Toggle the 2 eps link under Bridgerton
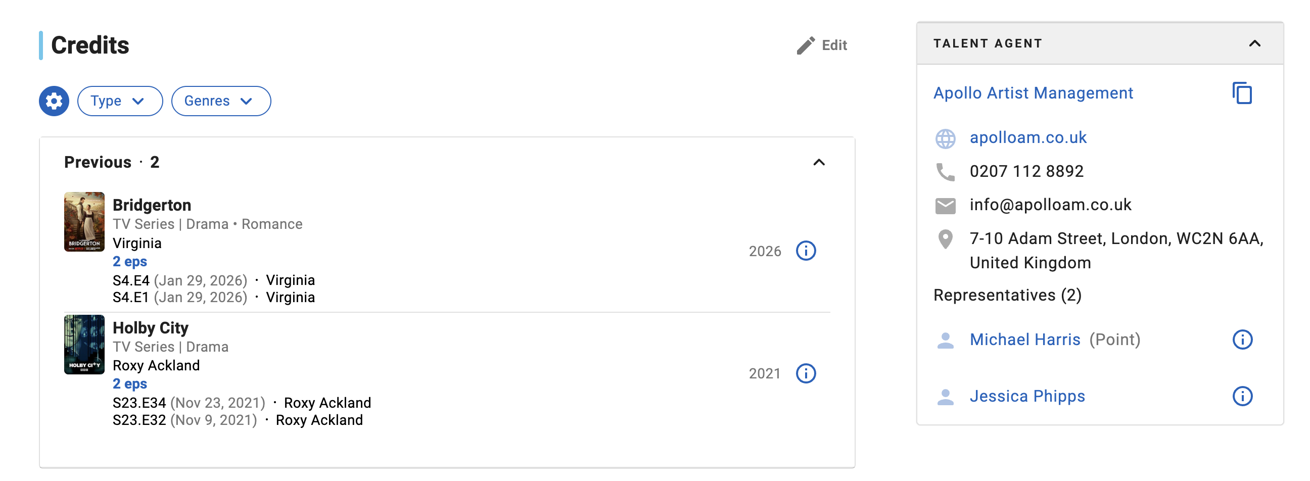This screenshot has width=1310, height=481. click(130, 261)
